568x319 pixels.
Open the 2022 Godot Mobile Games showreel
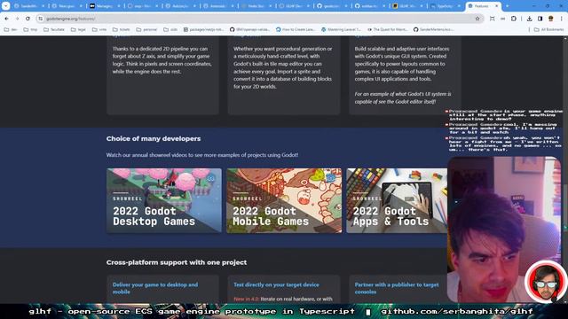(284, 200)
